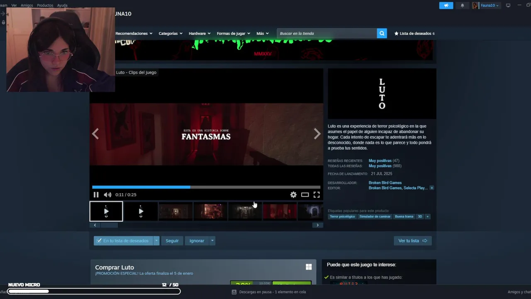This screenshot has height=299, width=531.
Task: Click the Fauna10 profile avatar
Action: click(x=475, y=5)
